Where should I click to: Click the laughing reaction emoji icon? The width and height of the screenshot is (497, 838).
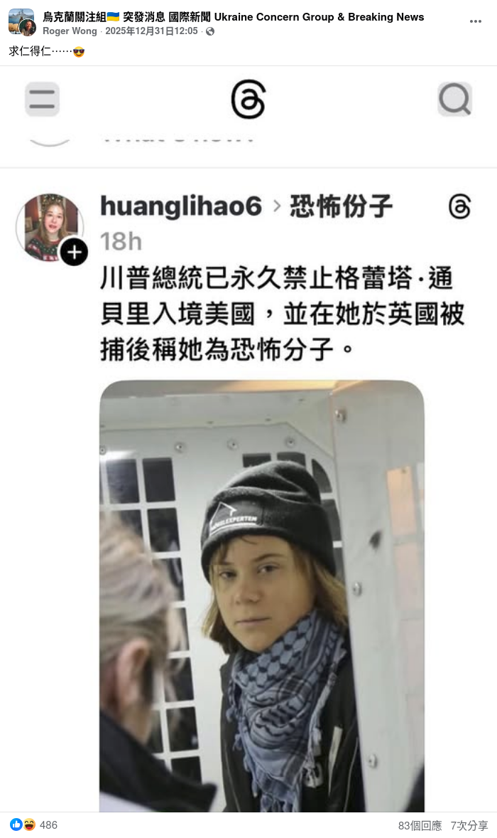29,824
